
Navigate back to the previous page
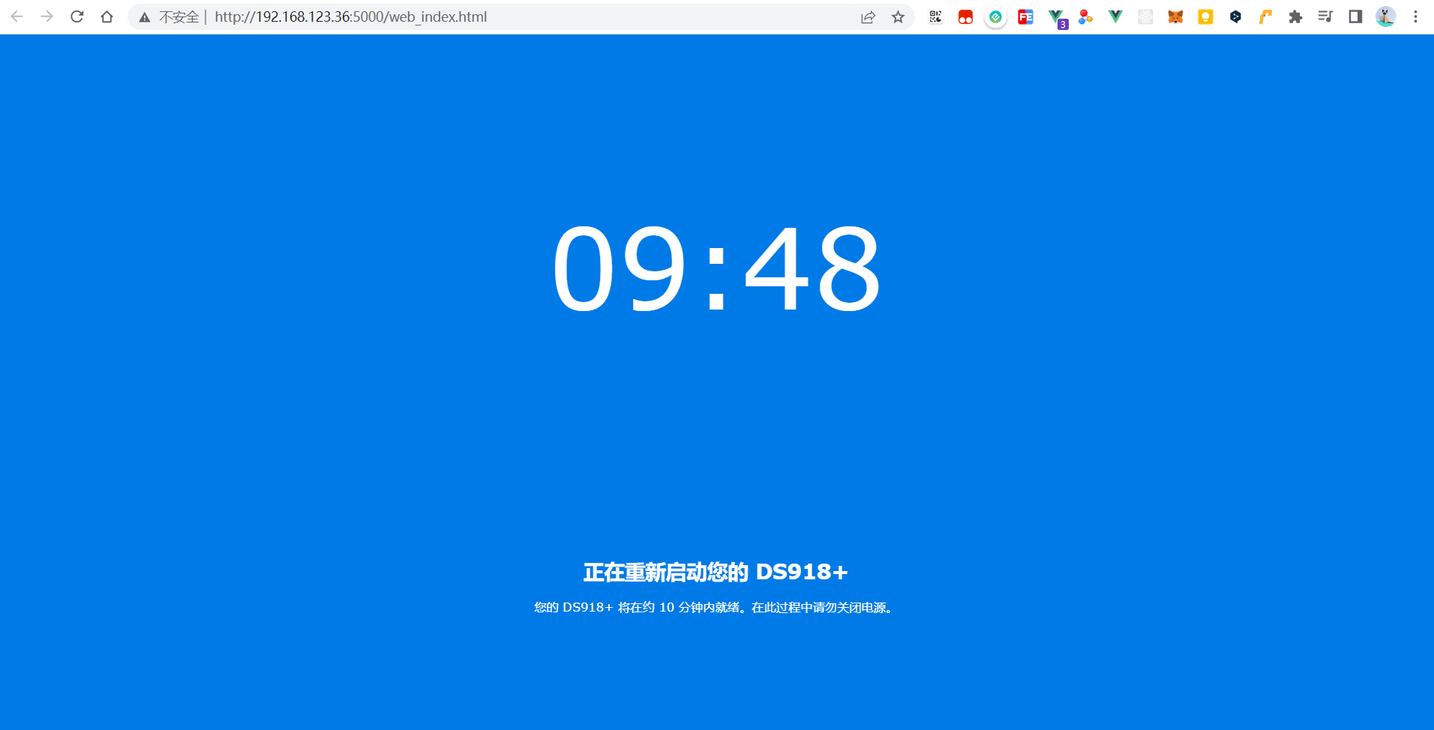click(x=18, y=16)
